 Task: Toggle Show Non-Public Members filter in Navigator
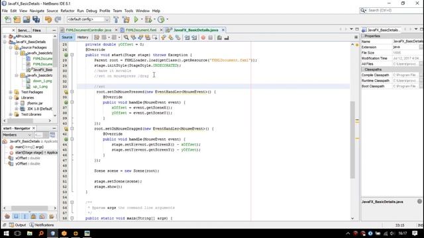point(33,216)
